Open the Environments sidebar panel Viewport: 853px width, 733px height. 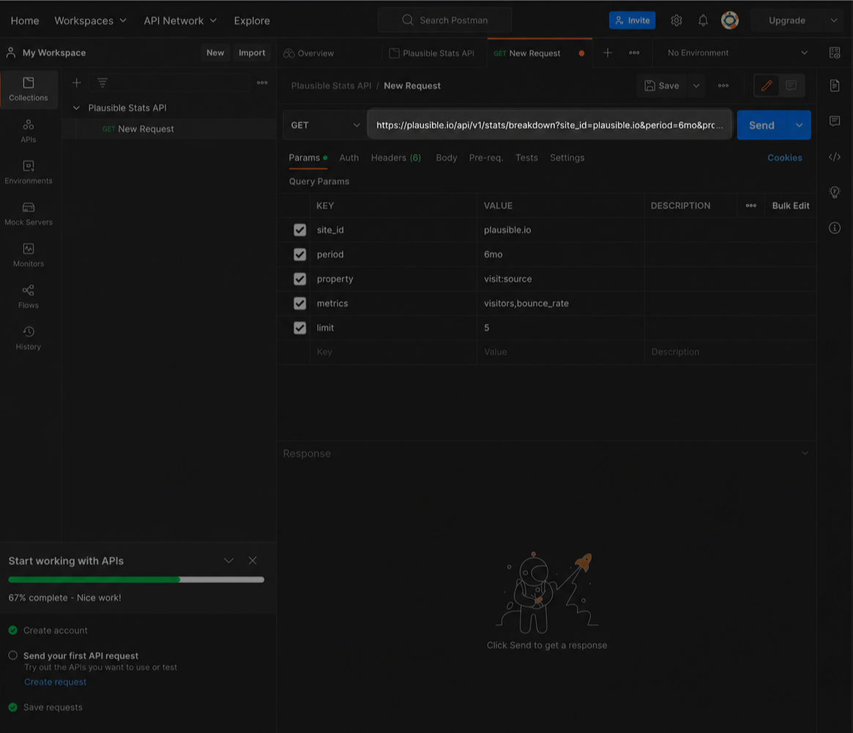coord(29,172)
